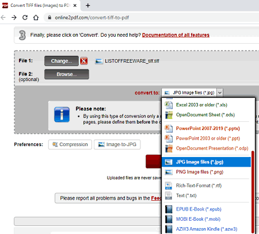This screenshot has height=234, width=259.
Task: Select Rich-Text-Format (*.rtf) option
Action: (199, 186)
